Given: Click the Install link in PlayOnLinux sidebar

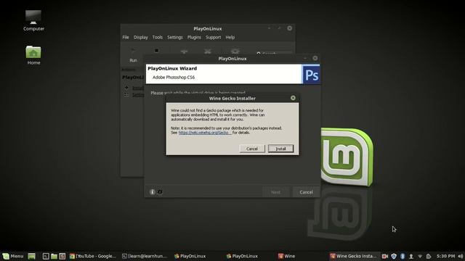Looking at the screenshot, I should [138, 88].
